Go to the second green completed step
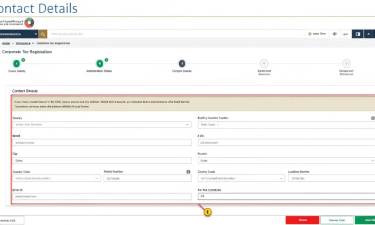The width and height of the screenshot is (375, 225). click(99, 63)
